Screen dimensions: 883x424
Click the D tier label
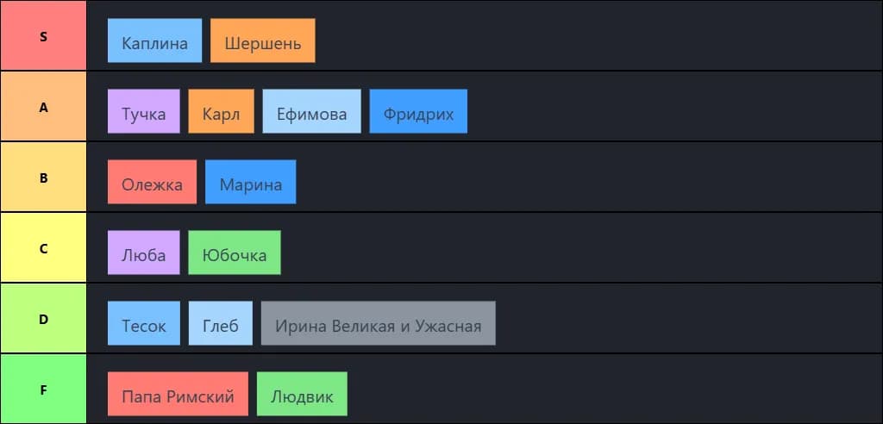pos(43,319)
